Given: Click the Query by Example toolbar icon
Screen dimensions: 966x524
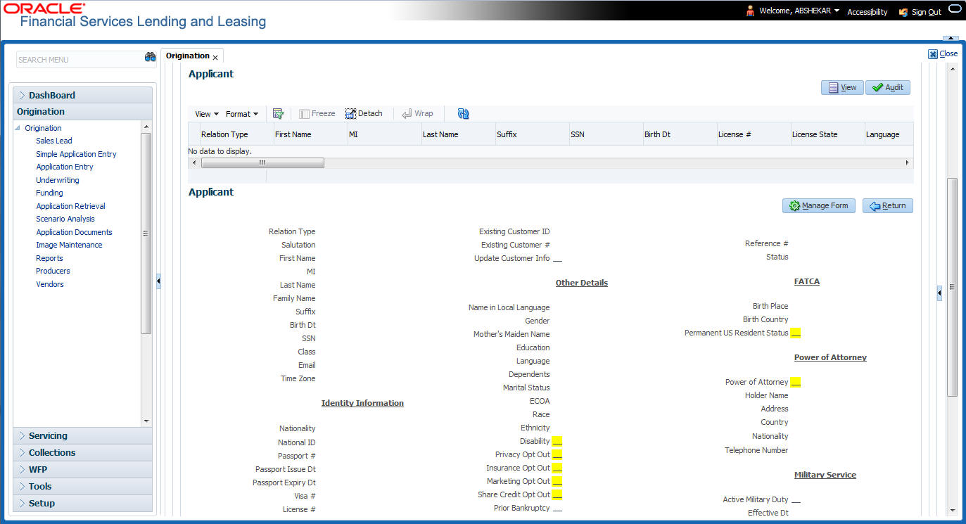Looking at the screenshot, I should point(278,113).
